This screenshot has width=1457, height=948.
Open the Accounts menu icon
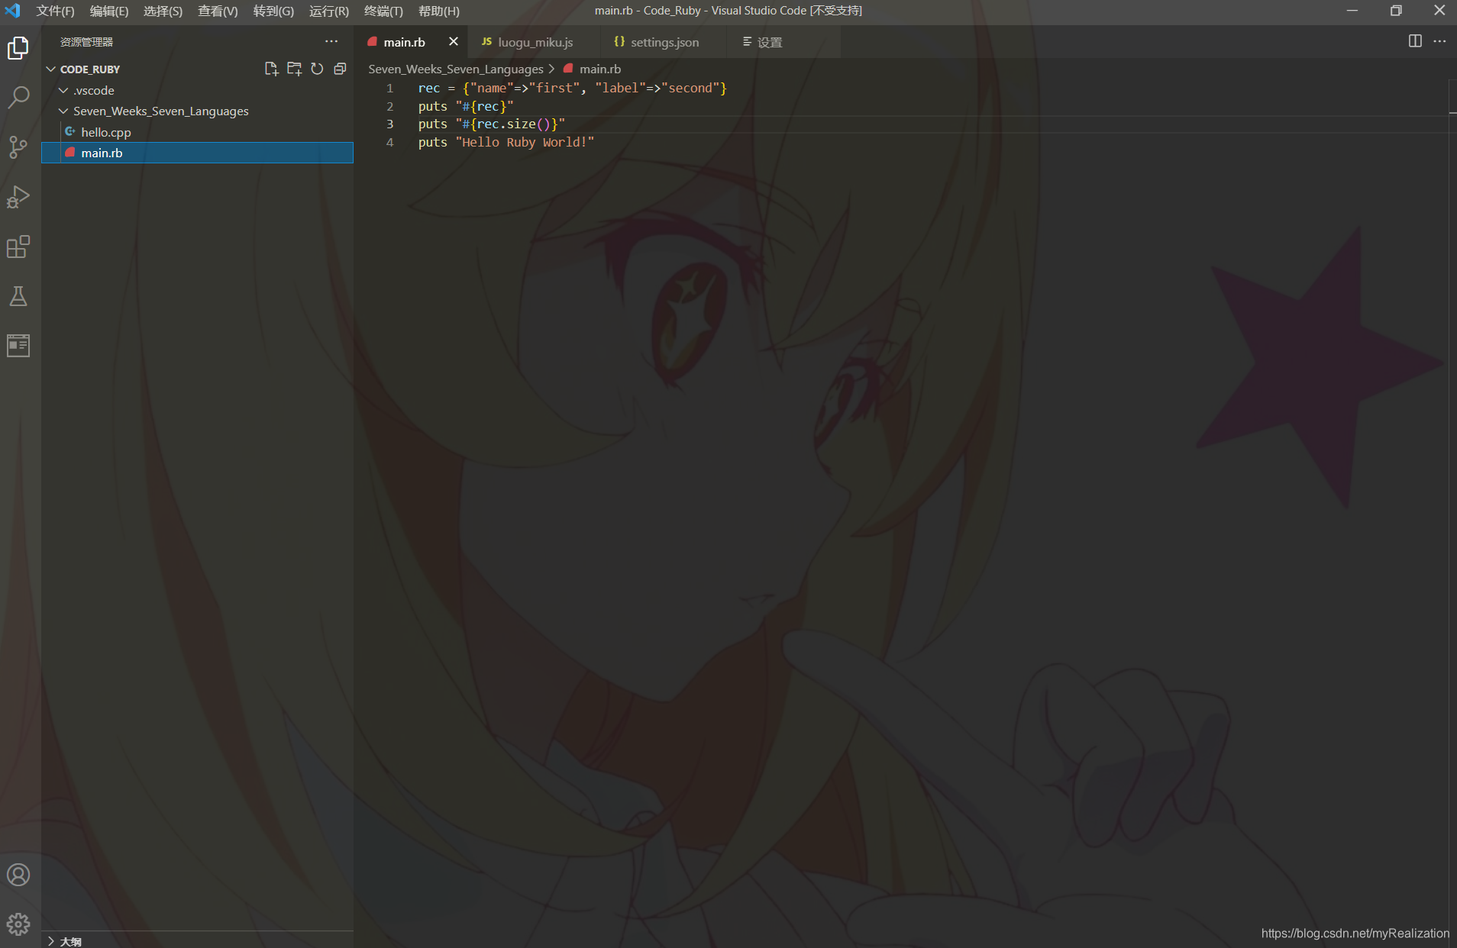(18, 875)
